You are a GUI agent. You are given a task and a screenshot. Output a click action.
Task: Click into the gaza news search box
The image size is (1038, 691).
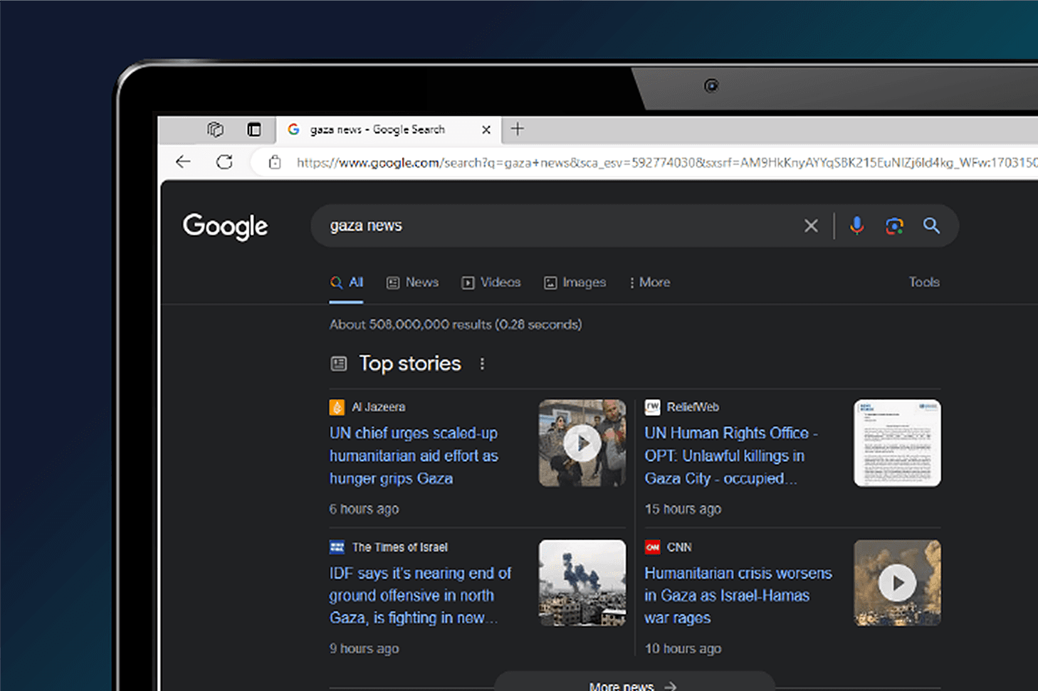[x=555, y=226]
